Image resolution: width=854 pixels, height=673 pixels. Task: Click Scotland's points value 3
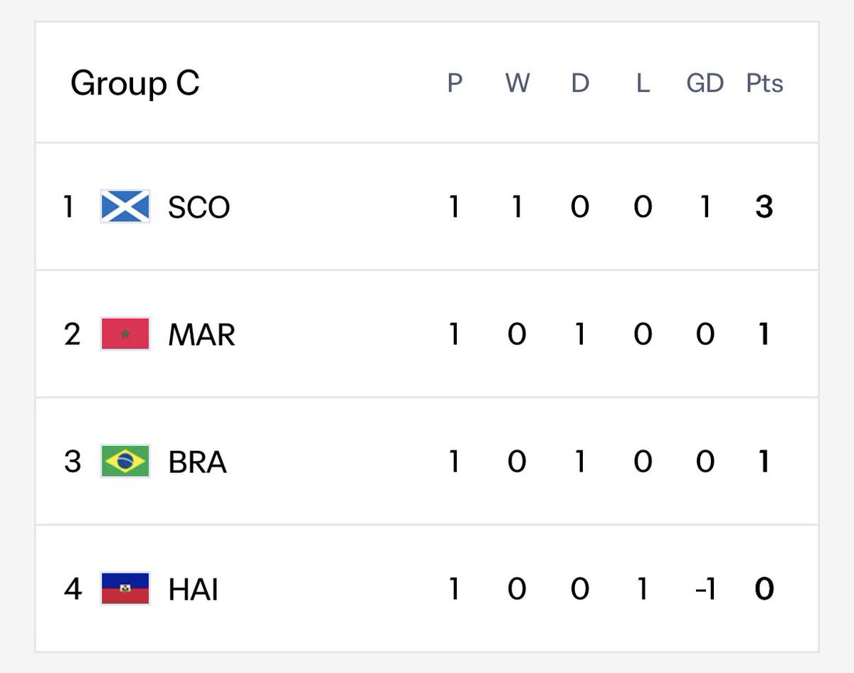click(x=764, y=207)
